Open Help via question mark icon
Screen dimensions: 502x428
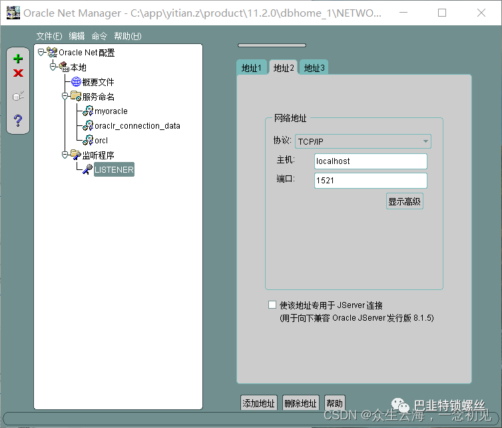(x=18, y=121)
